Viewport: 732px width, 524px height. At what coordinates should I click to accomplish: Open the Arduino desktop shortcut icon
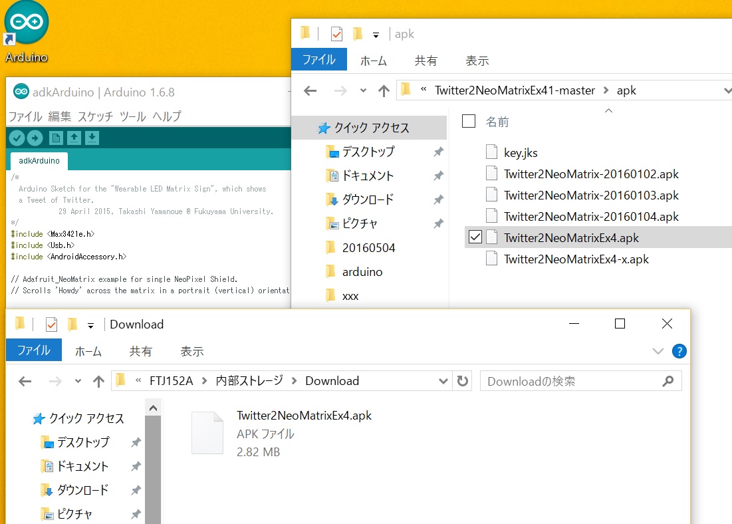click(x=26, y=25)
